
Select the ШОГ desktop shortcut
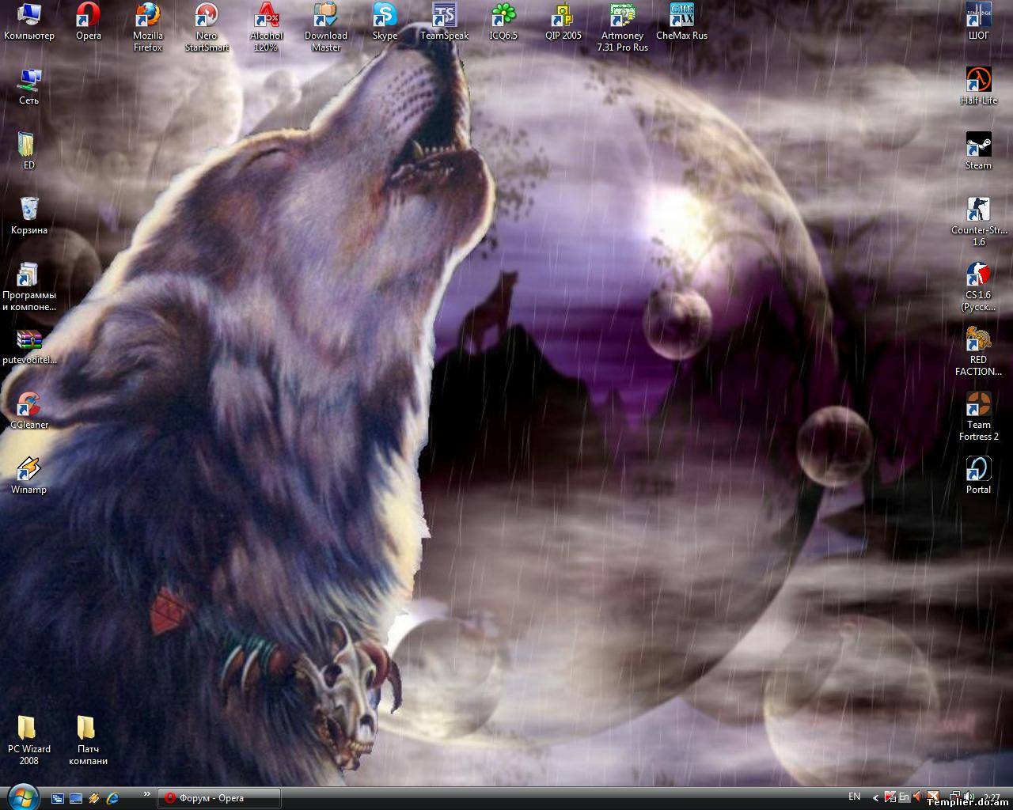pos(979,21)
